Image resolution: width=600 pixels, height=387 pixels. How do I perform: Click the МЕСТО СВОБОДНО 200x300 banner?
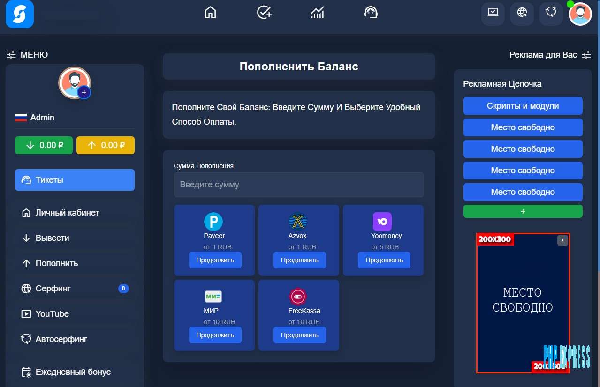click(x=523, y=303)
